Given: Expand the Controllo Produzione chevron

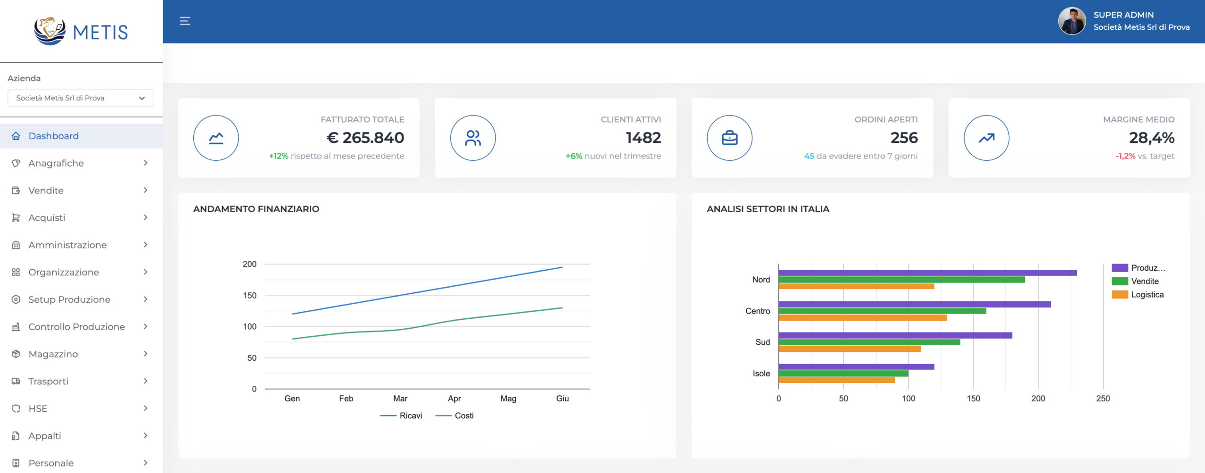Looking at the screenshot, I should click(146, 326).
